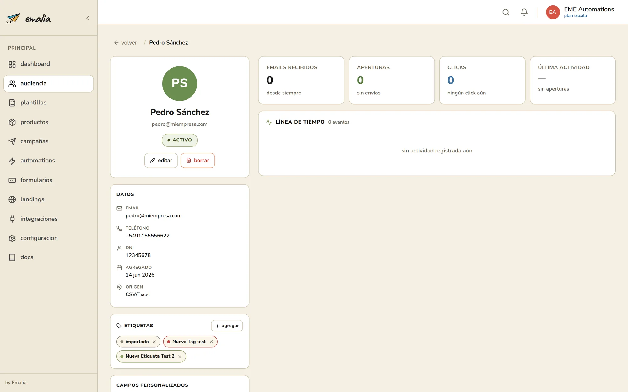
Task: Go back with the volver link
Action: coord(126,43)
